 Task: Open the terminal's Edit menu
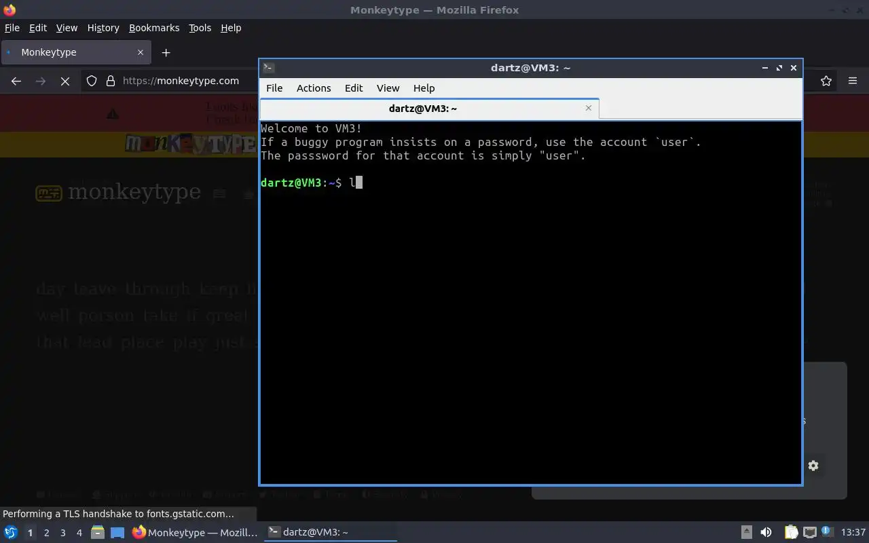tap(354, 88)
